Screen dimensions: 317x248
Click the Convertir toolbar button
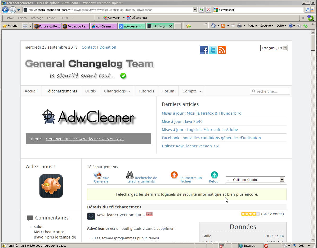click(112, 18)
